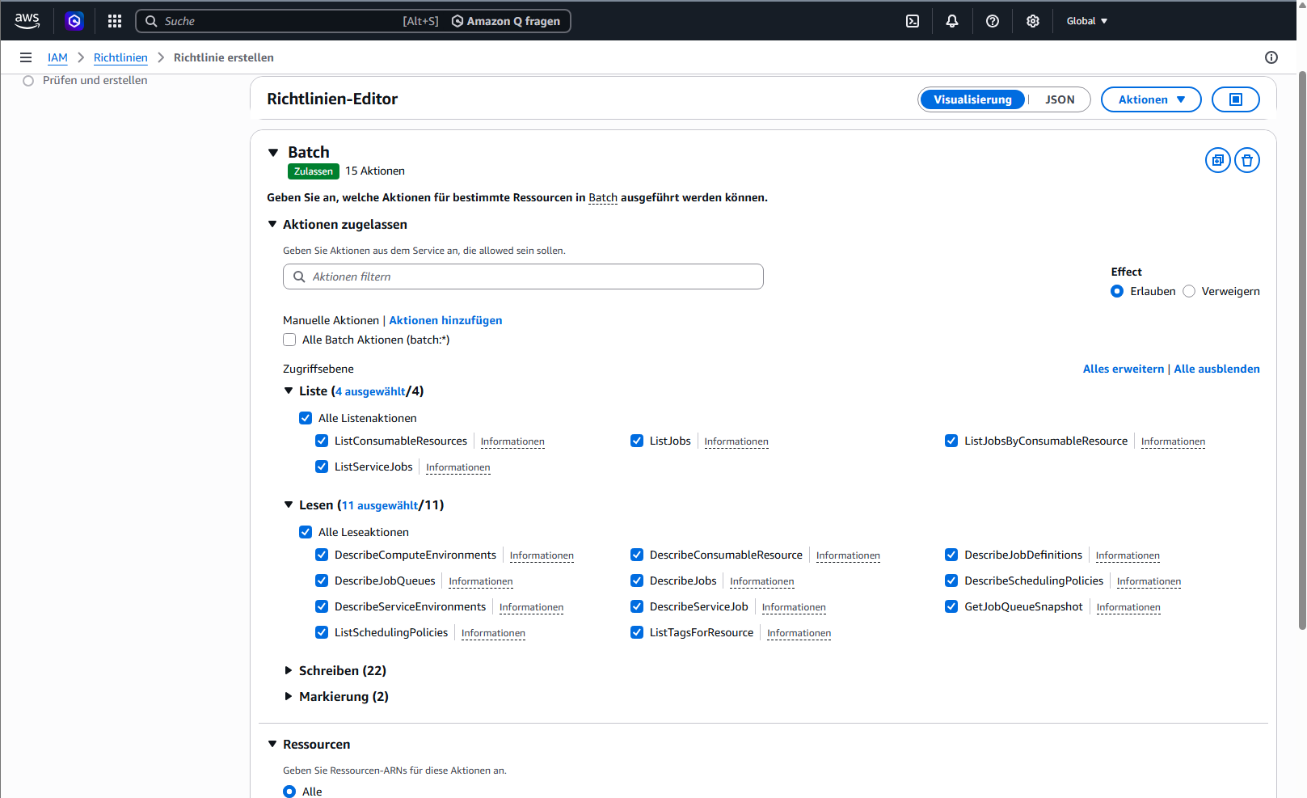This screenshot has height=798, width=1307.
Task: Open the services grid menu
Action: [x=115, y=21]
